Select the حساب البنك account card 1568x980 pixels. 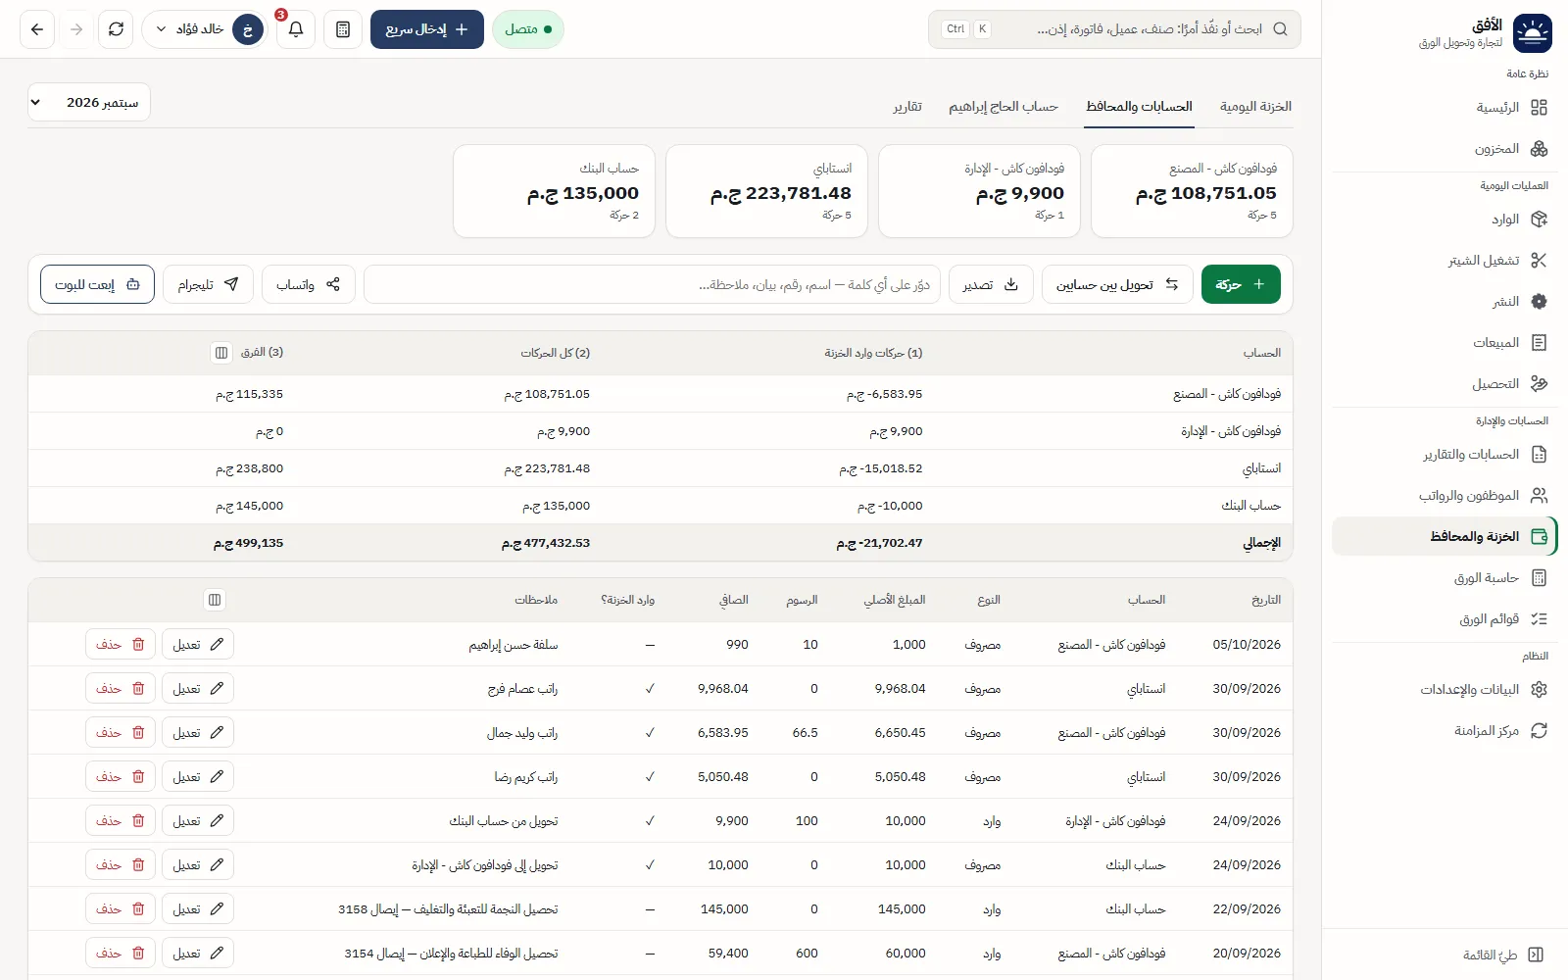pos(554,191)
